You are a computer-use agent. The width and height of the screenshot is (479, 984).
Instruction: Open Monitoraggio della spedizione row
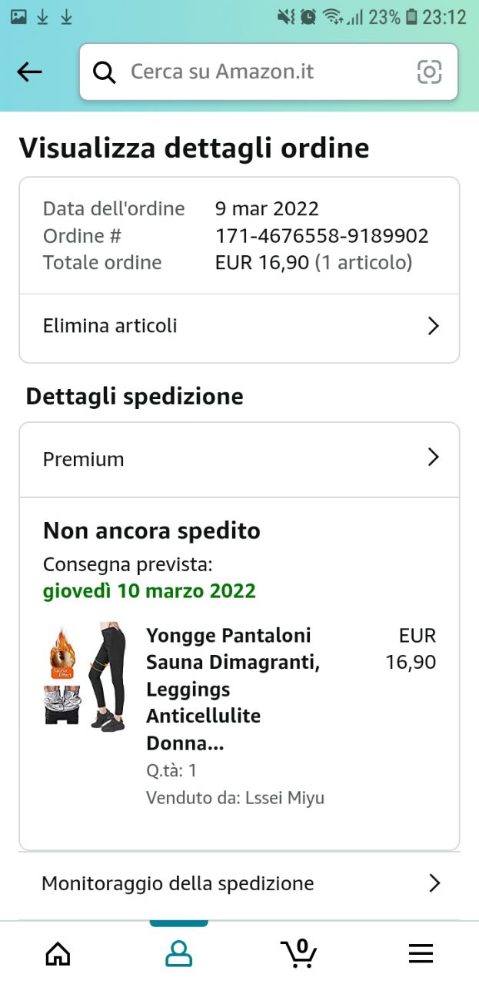click(x=178, y=883)
